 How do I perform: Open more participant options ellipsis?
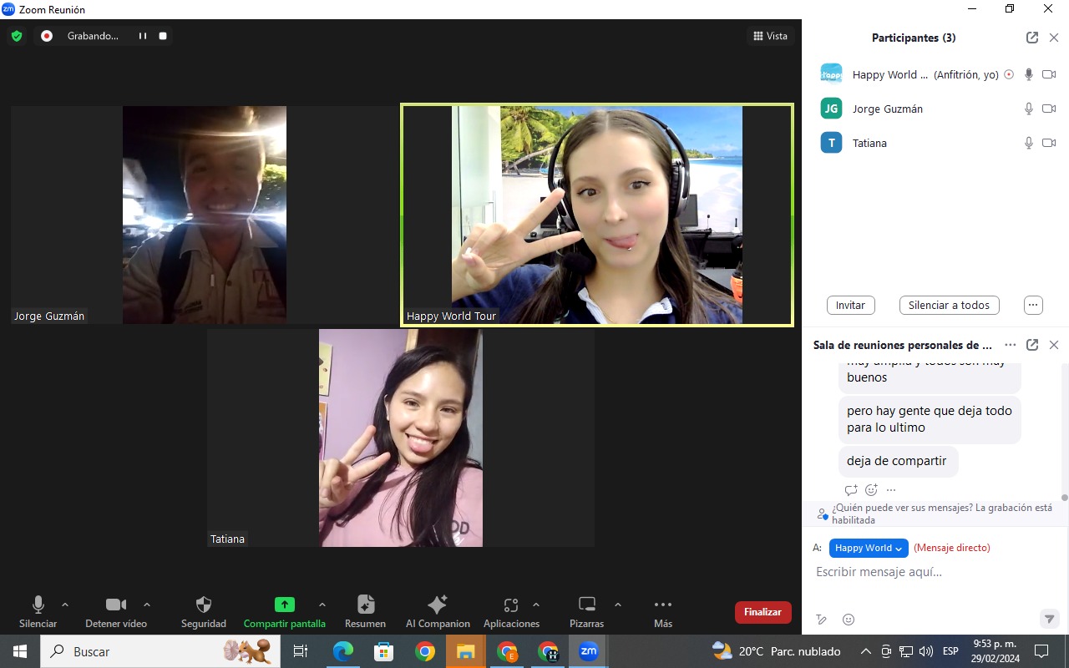click(x=1033, y=305)
